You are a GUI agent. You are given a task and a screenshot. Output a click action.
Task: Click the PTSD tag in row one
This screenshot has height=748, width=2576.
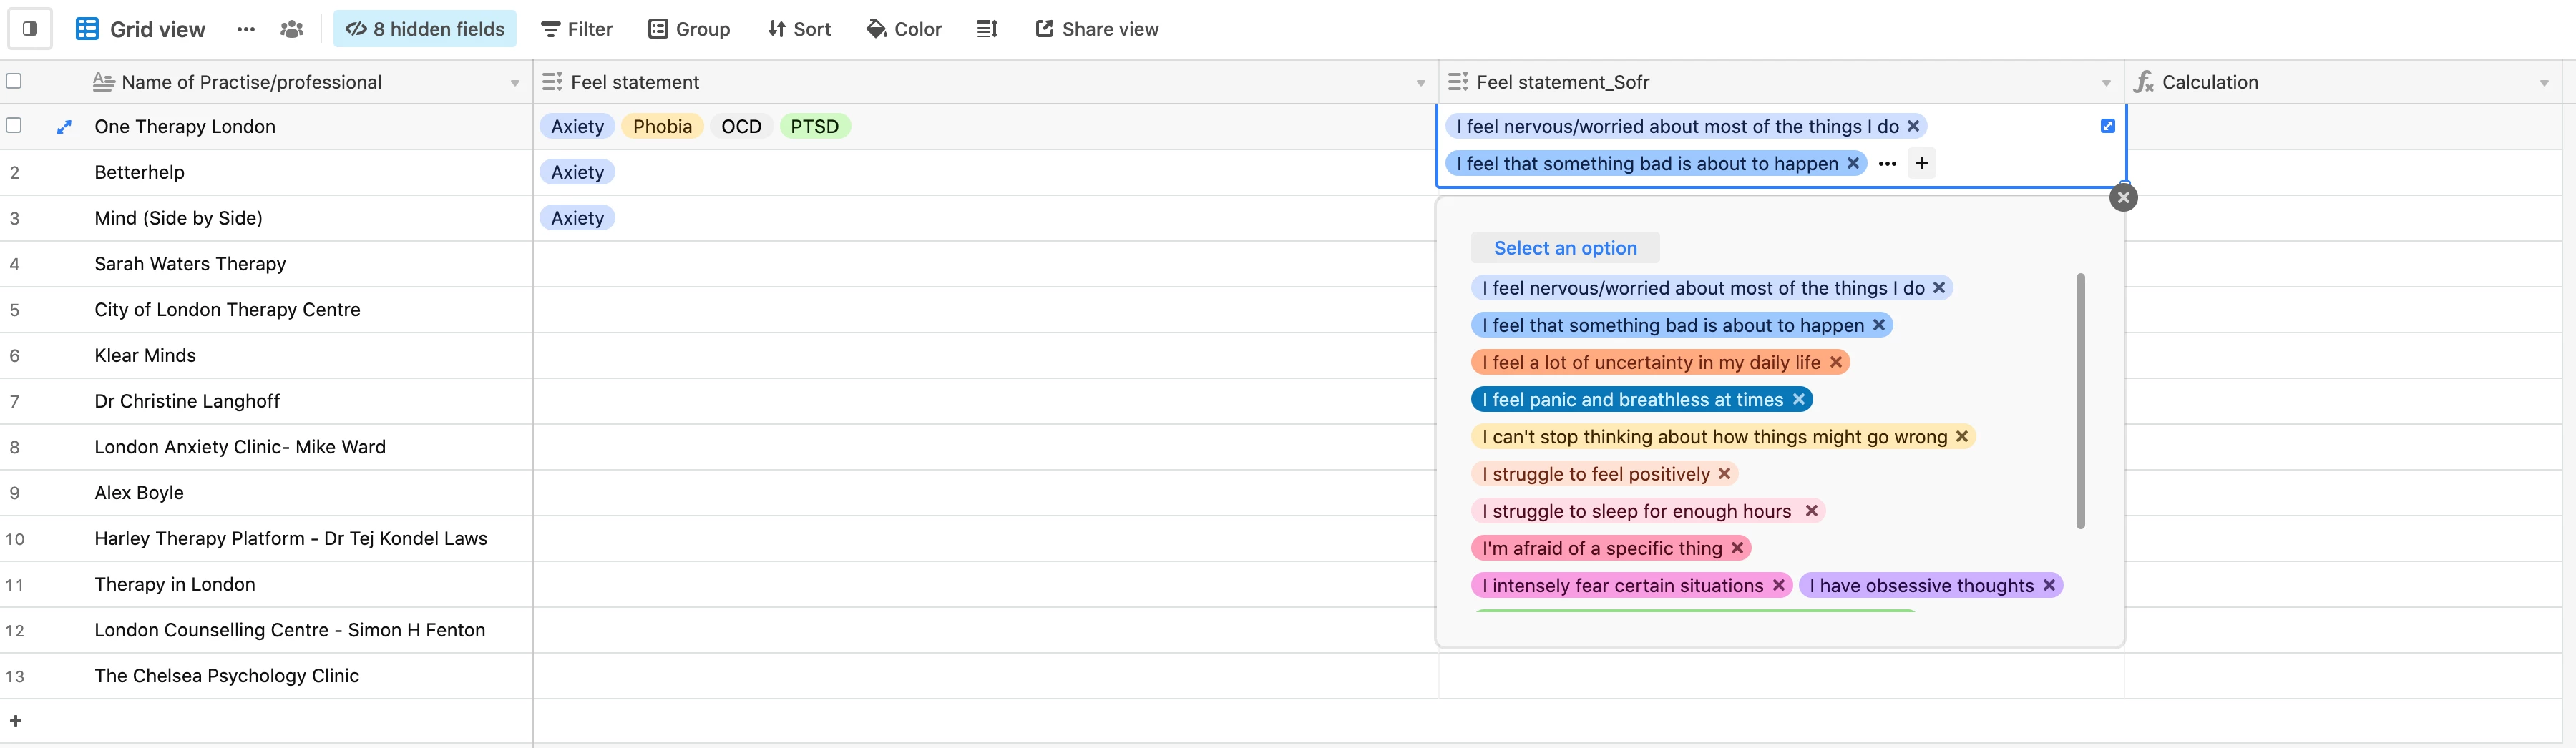814,126
